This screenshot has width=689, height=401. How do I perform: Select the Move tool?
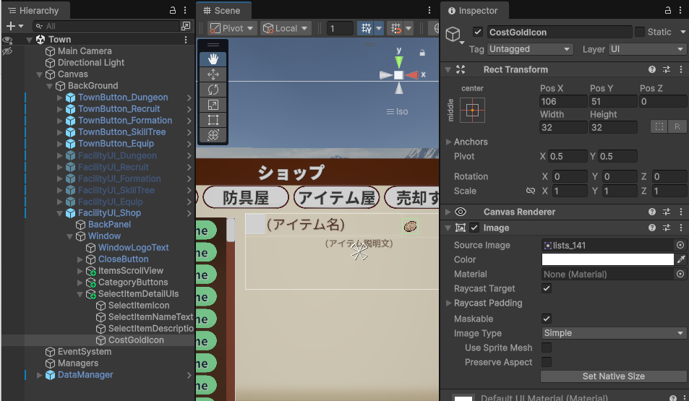point(213,74)
